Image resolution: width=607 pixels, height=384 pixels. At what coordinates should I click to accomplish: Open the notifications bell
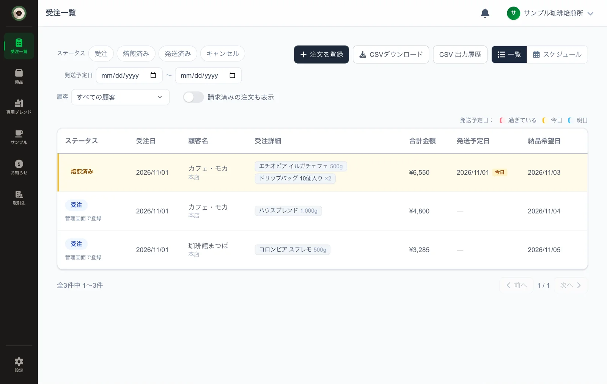[x=485, y=13]
